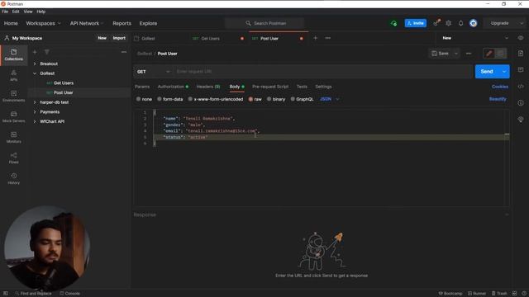Open the GET method dropdown

(153, 72)
